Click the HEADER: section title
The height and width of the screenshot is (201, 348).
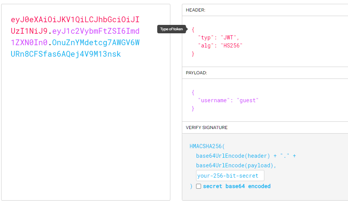point(196,10)
